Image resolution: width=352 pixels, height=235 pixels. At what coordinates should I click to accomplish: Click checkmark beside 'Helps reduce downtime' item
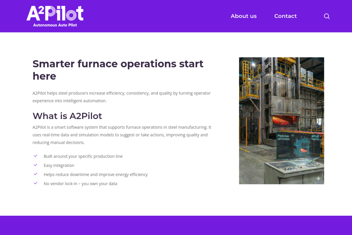click(x=35, y=174)
